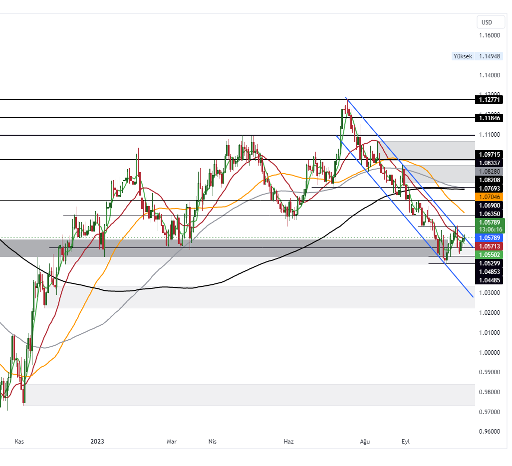
Task: Select the 1.04485 price level label
Action: click(490, 280)
